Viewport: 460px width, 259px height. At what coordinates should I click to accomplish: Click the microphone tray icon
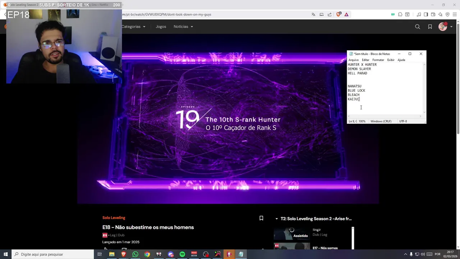point(411,254)
